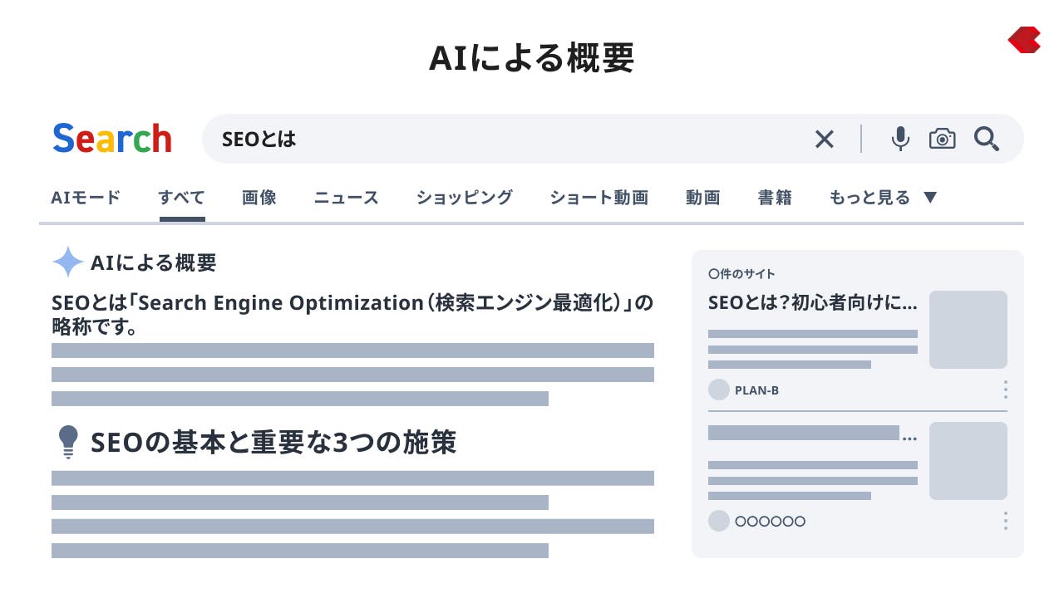Image resolution: width=1064 pixels, height=598 pixels.
Task: Click the ○件のサイト label
Action: (x=741, y=273)
